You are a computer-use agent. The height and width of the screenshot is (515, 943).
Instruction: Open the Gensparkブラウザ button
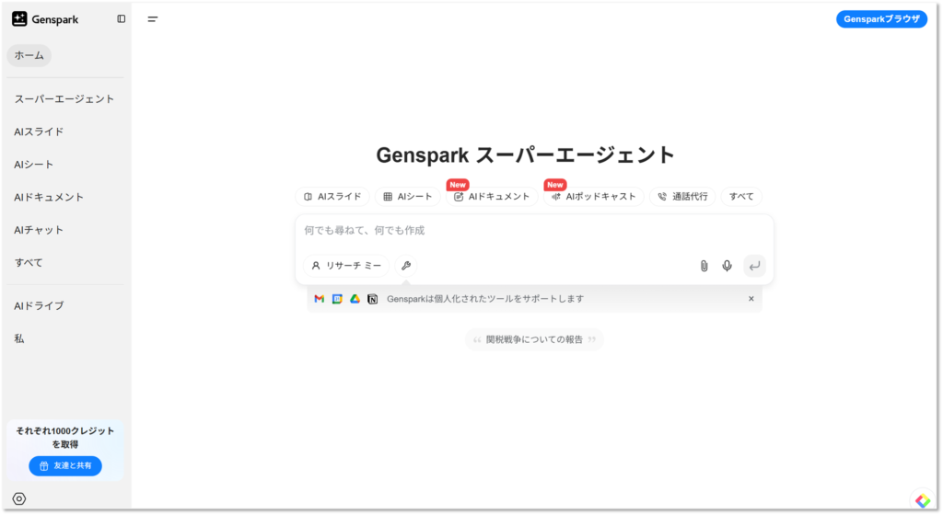pyautogui.click(x=881, y=19)
